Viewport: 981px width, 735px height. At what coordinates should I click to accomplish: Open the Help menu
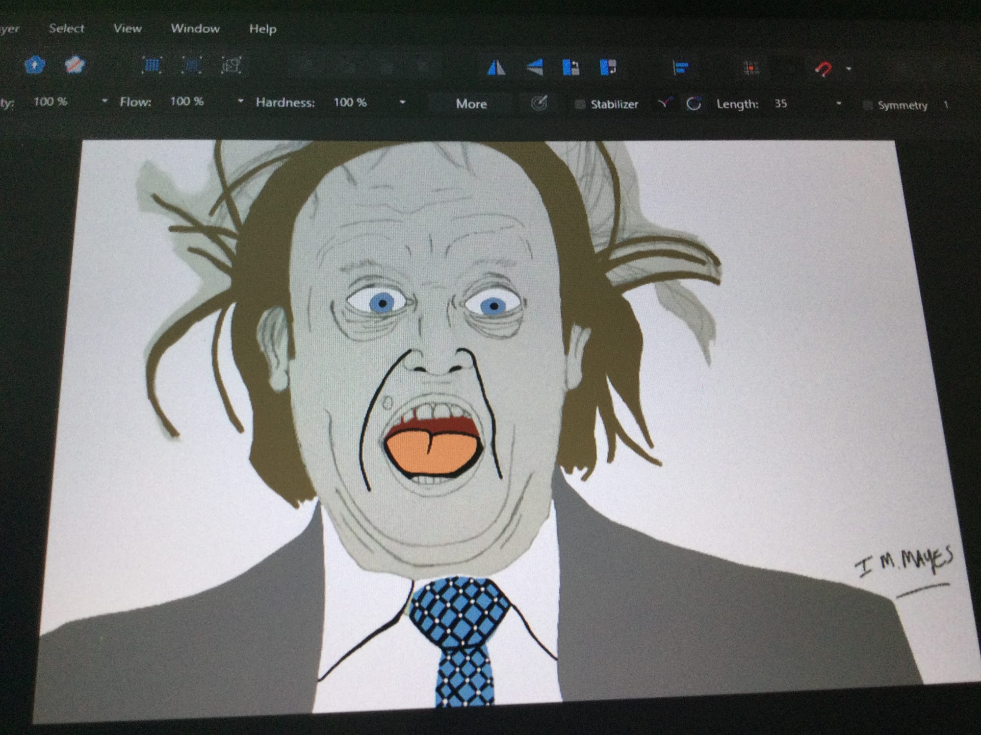click(262, 29)
